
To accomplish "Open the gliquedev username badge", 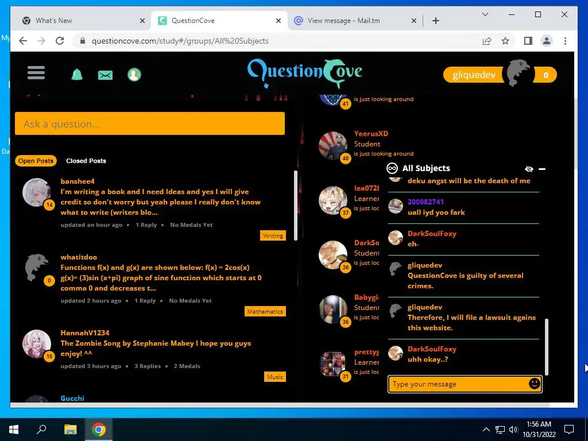I will [x=474, y=75].
